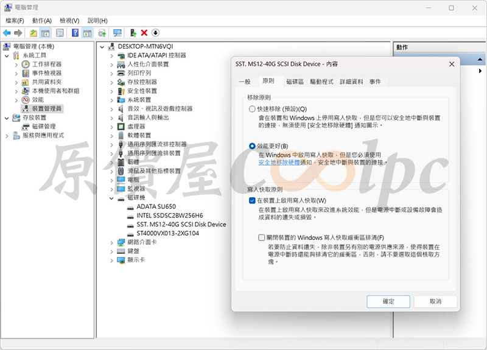Viewport: 487px width, 350px height.
Task: Toggle Enable write caching on device checkbox
Action: 252,201
